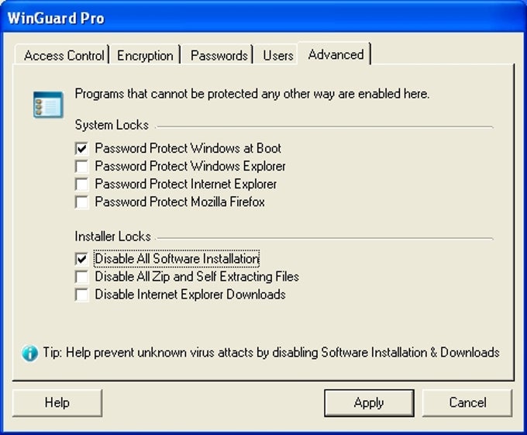Tick Password Protect Internet Explorer option
Screen dimensions: 527x435
(81, 185)
